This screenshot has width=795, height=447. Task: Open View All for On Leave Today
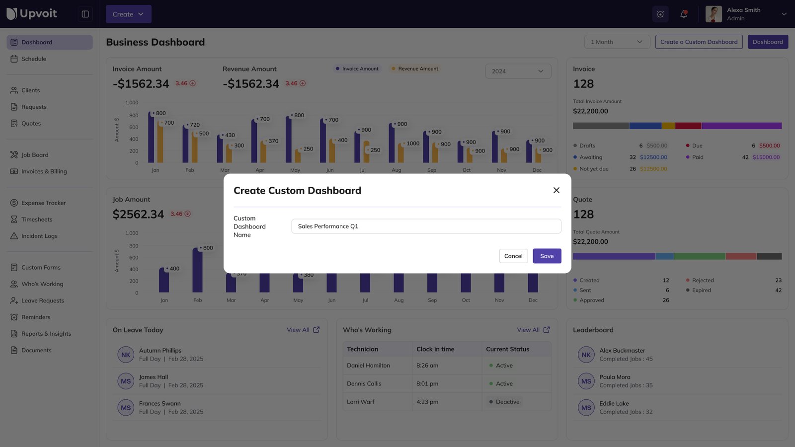[303, 329]
